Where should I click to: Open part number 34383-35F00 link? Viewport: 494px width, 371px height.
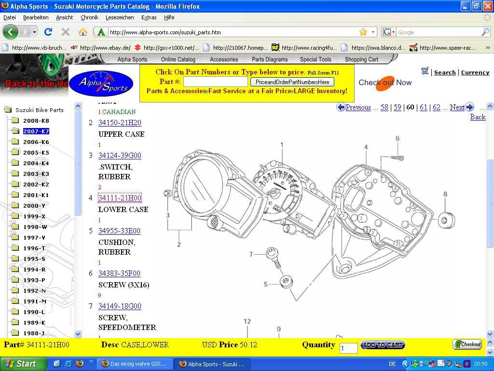pos(119,273)
